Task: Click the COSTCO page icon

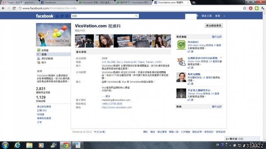Action: tap(181, 61)
